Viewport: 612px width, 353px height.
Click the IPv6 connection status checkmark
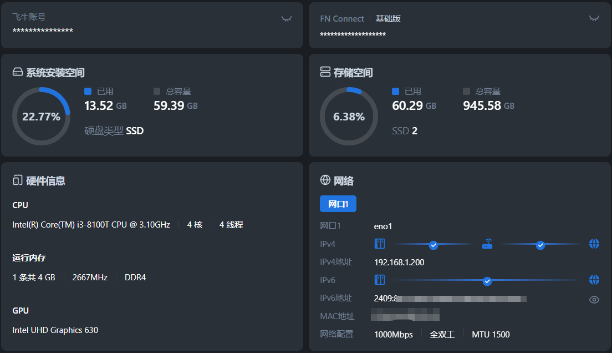[487, 281]
